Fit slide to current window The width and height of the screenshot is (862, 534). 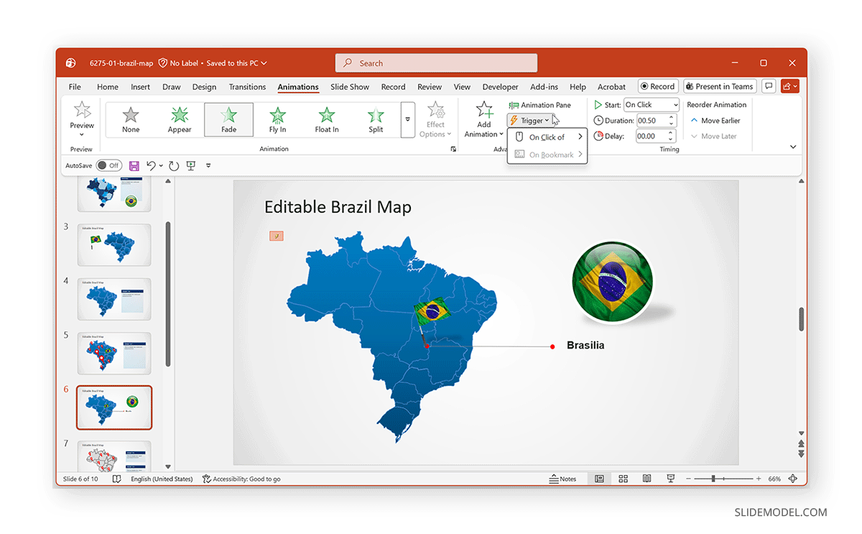coord(793,479)
